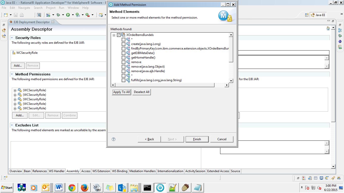Open the Run button dropdown arrow
This screenshot has width=344, height=193.
73,15
